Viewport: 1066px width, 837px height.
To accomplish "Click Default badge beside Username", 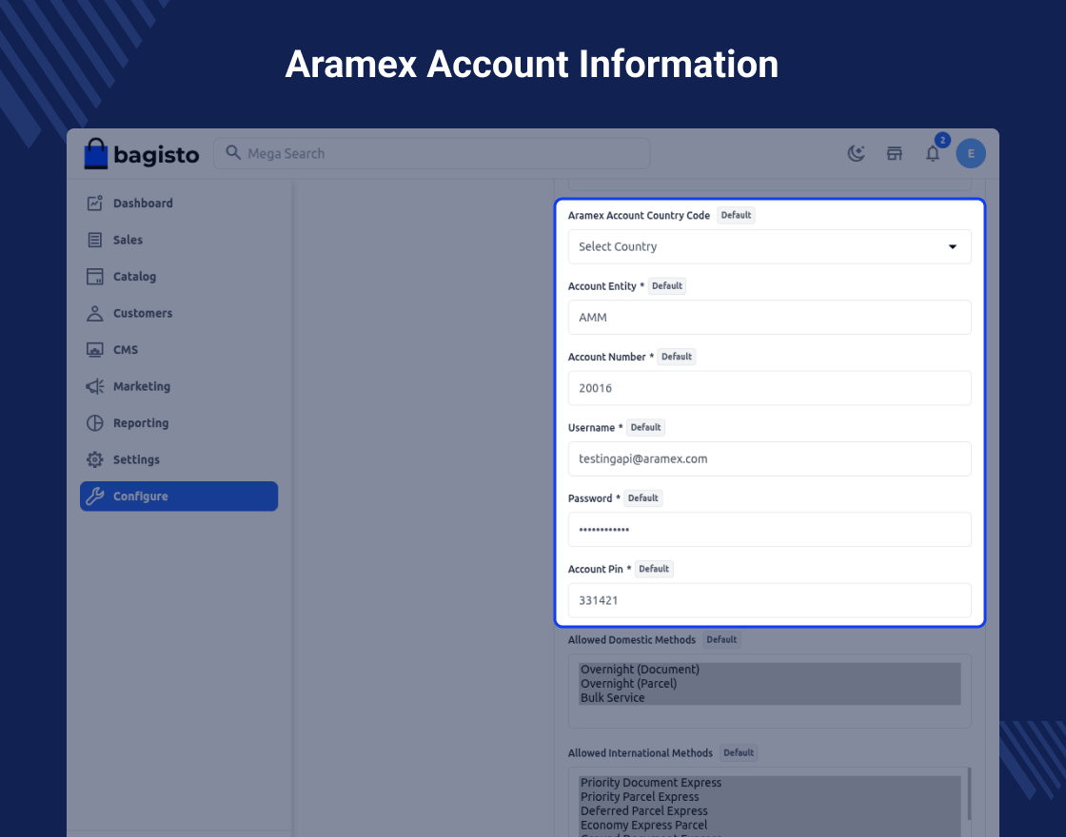I will tap(646, 427).
